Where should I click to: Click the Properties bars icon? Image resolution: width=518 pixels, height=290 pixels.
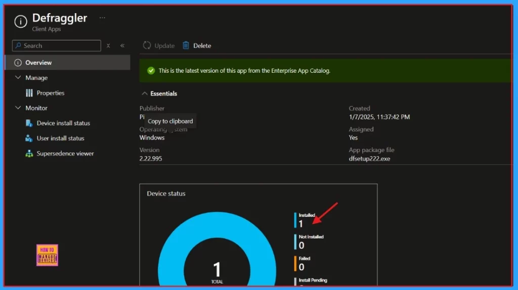pos(29,93)
